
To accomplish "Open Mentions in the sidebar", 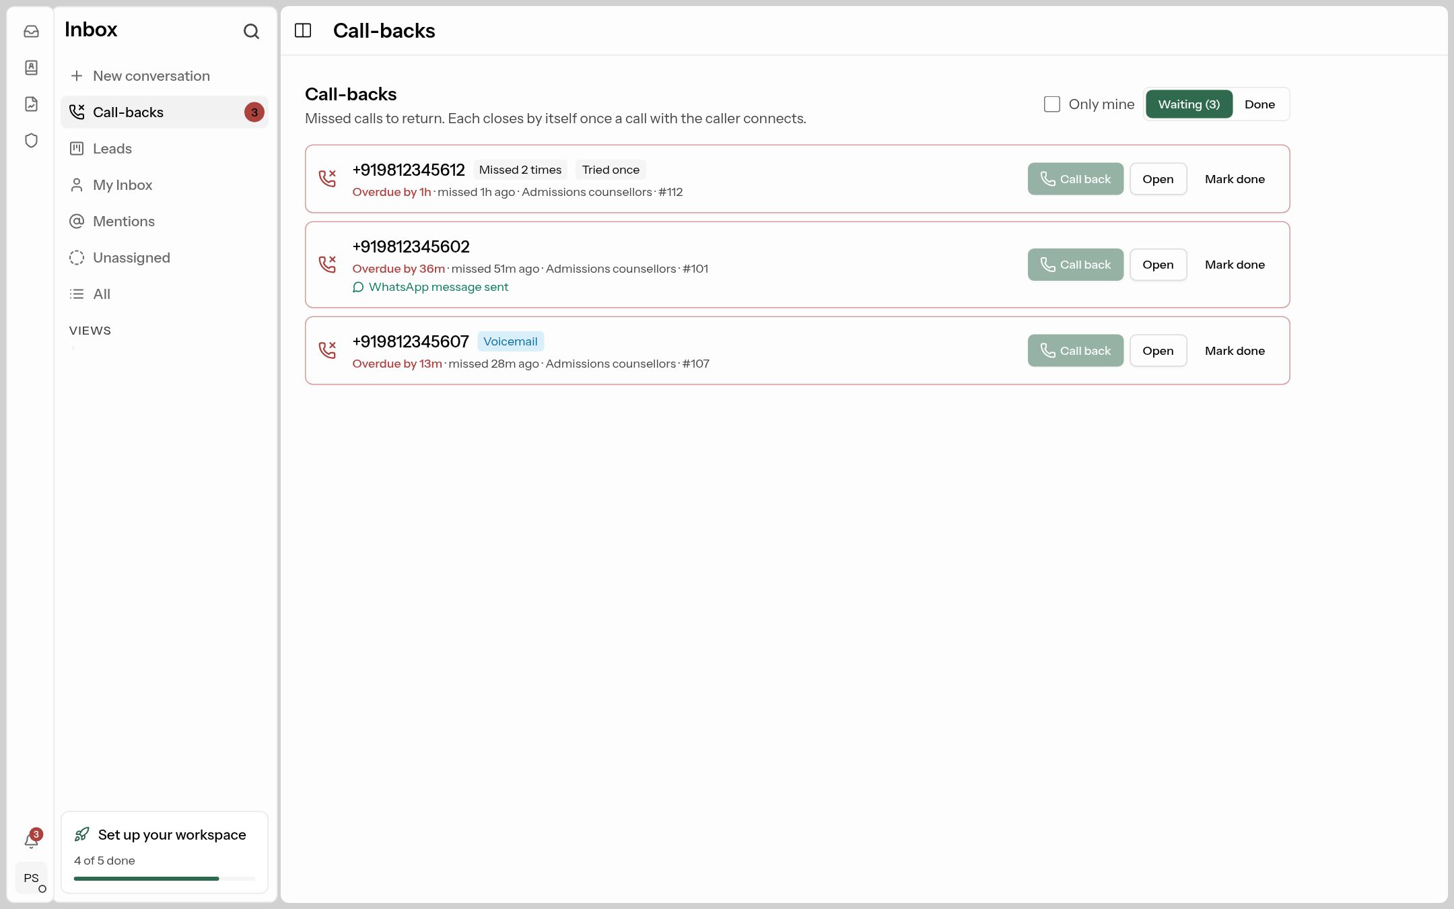I will (x=164, y=221).
